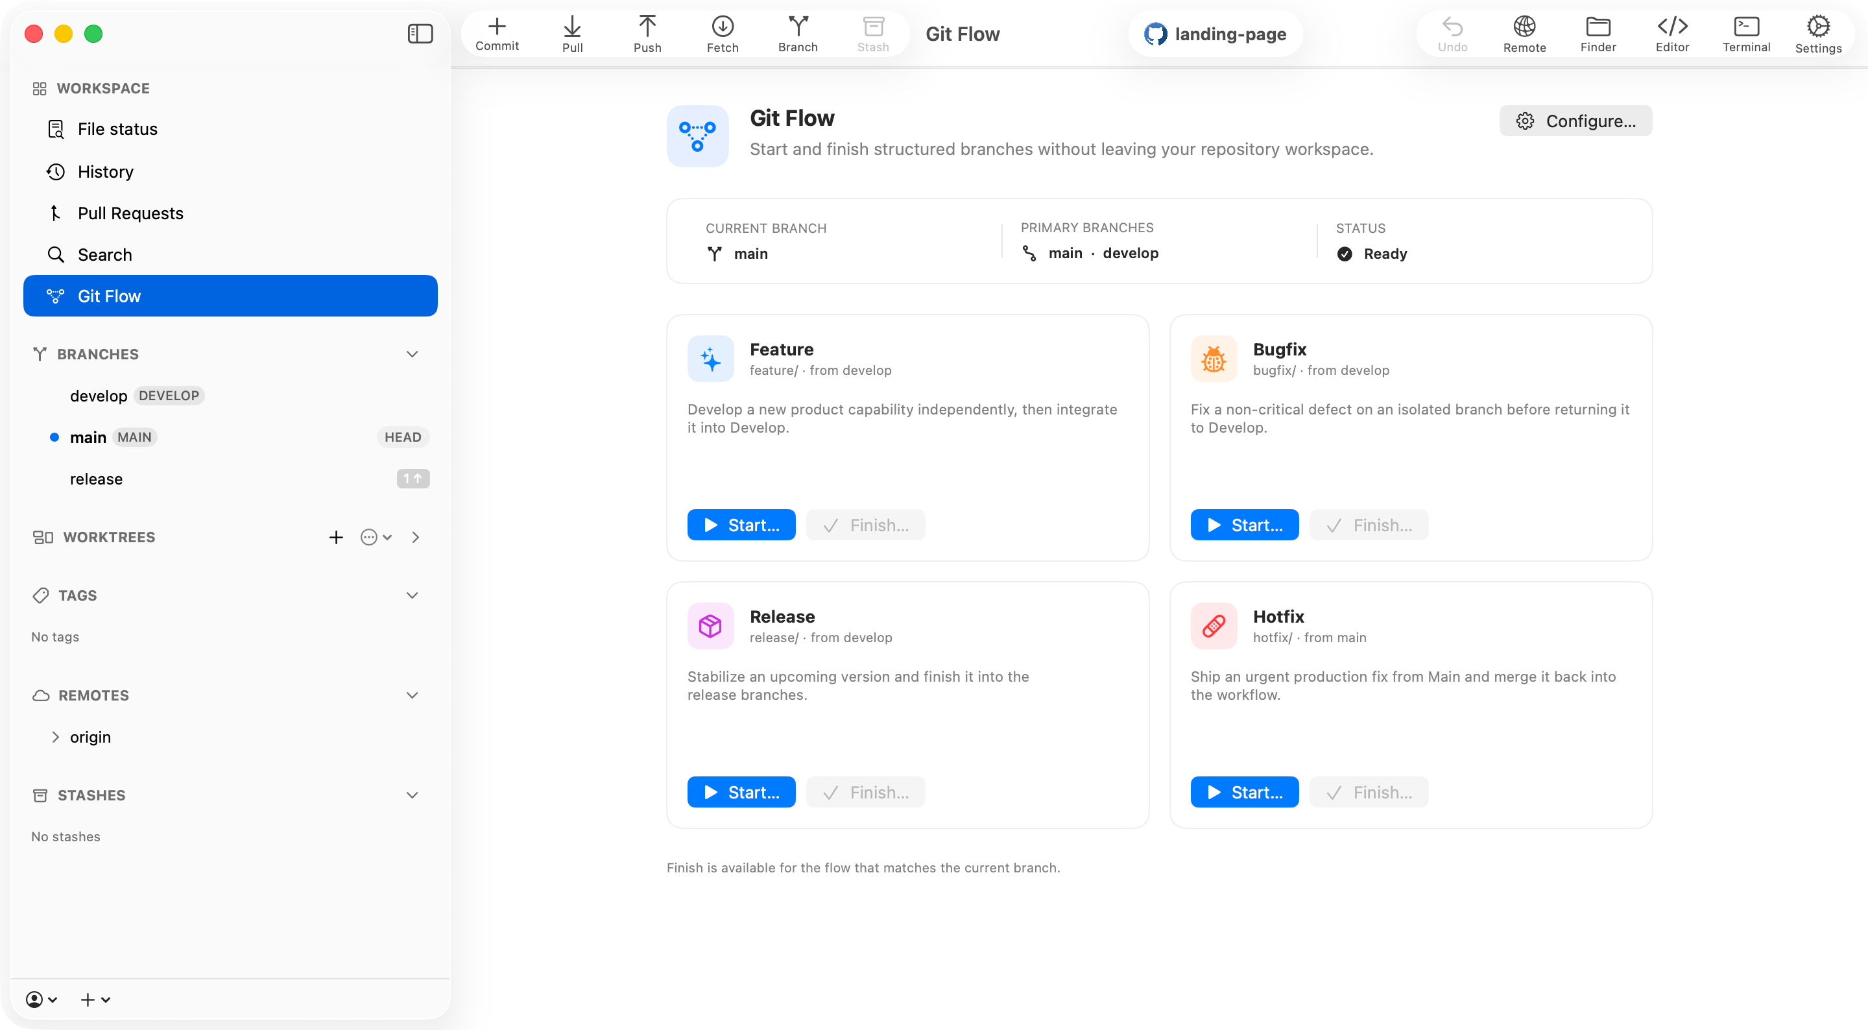Click the No tags label

coord(55,637)
